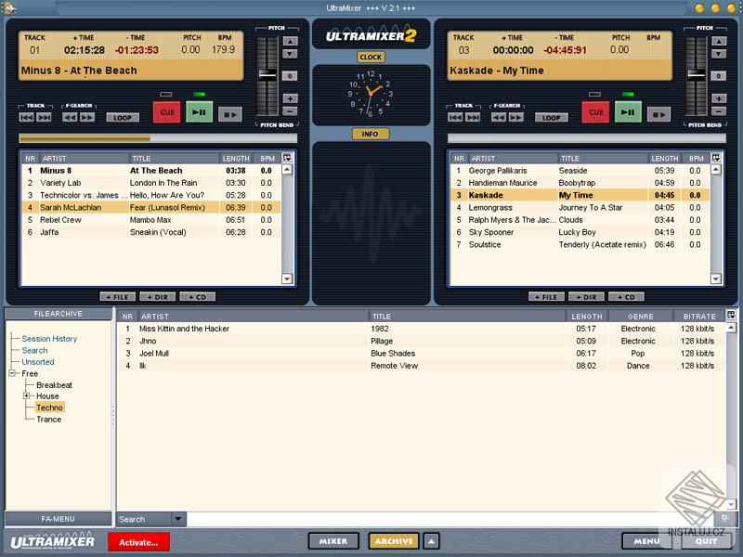This screenshot has width=743, height=557.
Task: Toggle play/pause on left deck
Action: 200,112
